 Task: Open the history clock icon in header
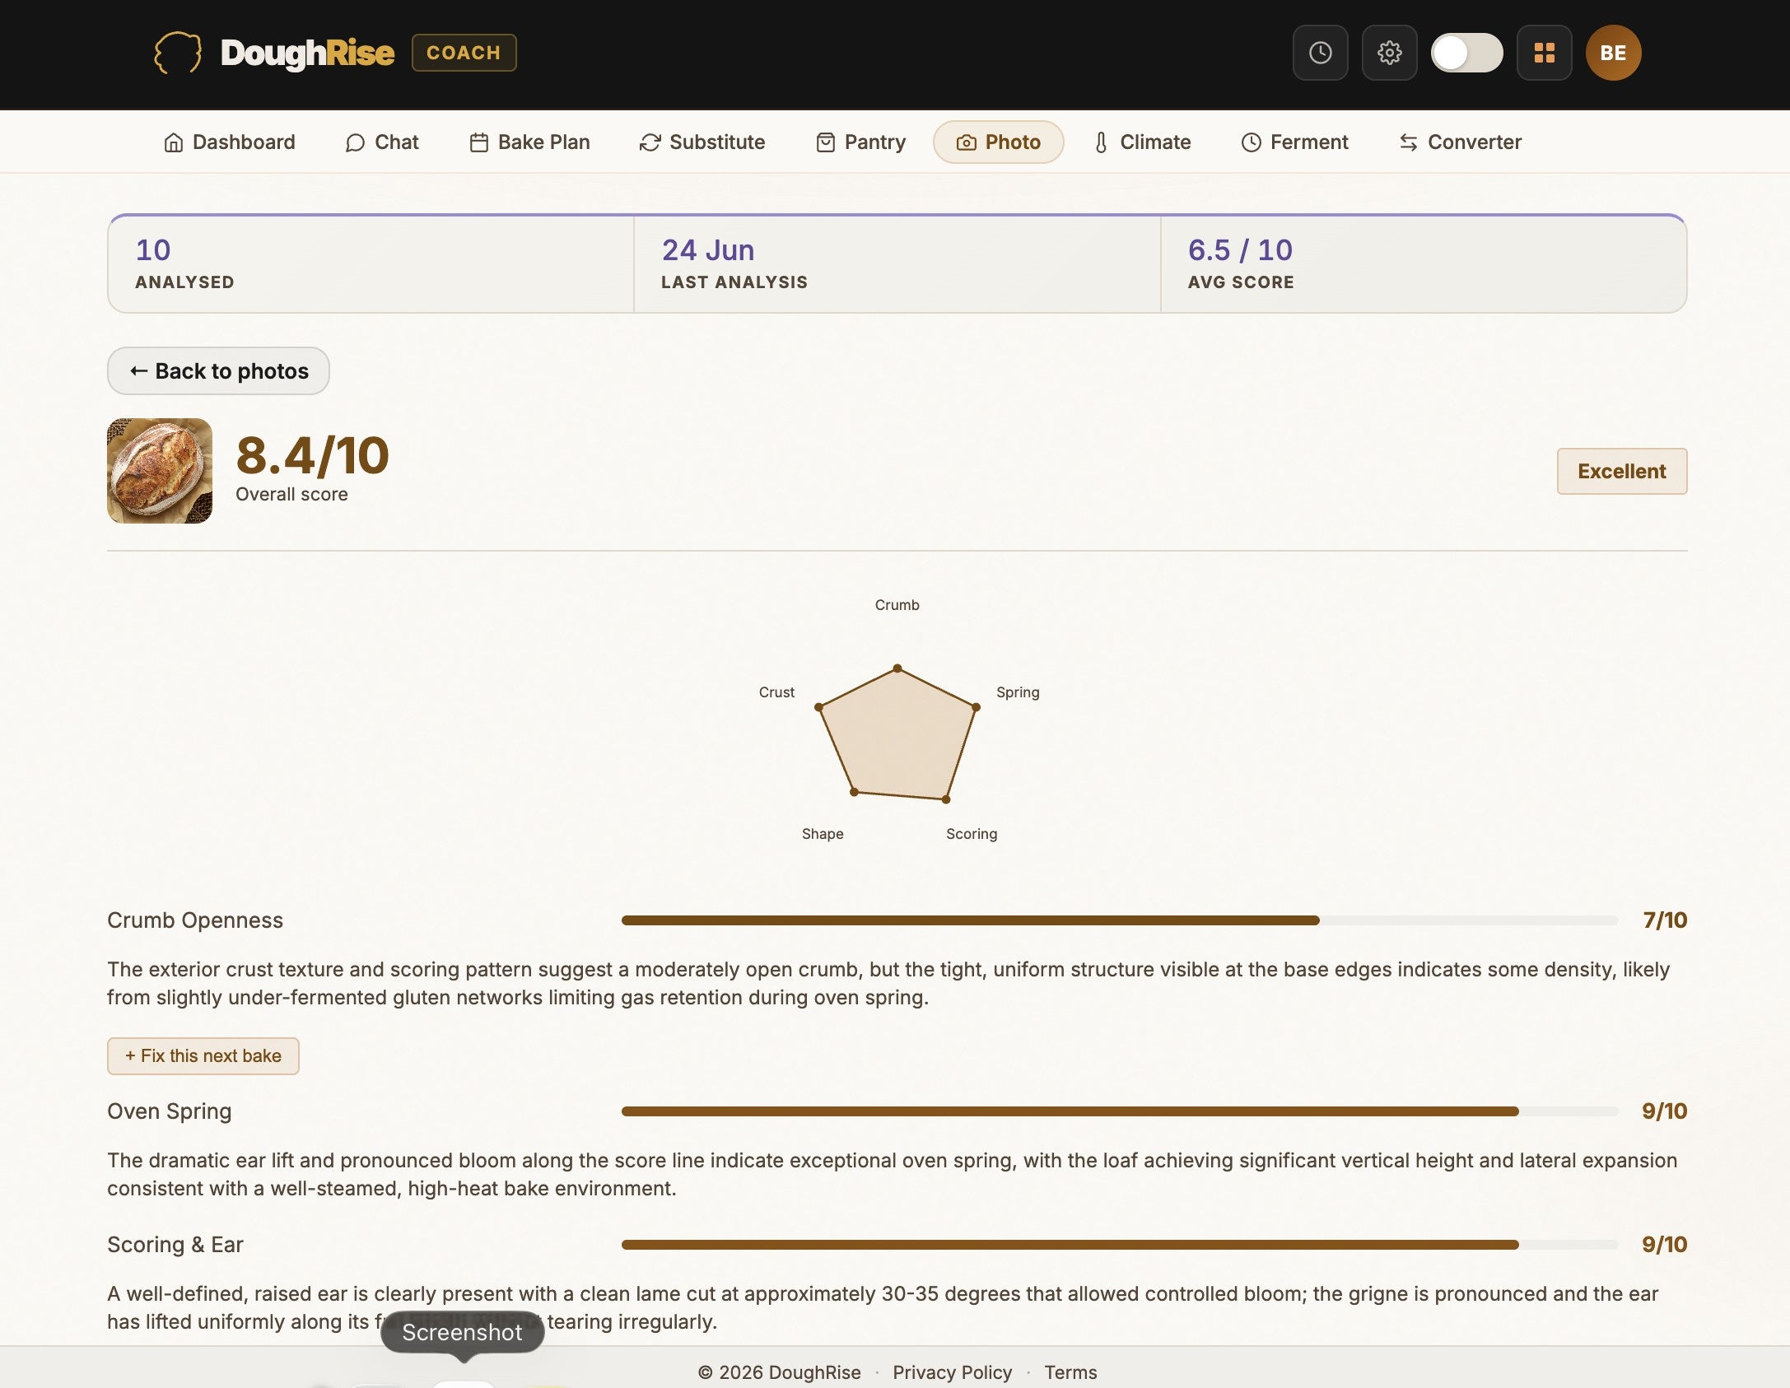(1320, 53)
